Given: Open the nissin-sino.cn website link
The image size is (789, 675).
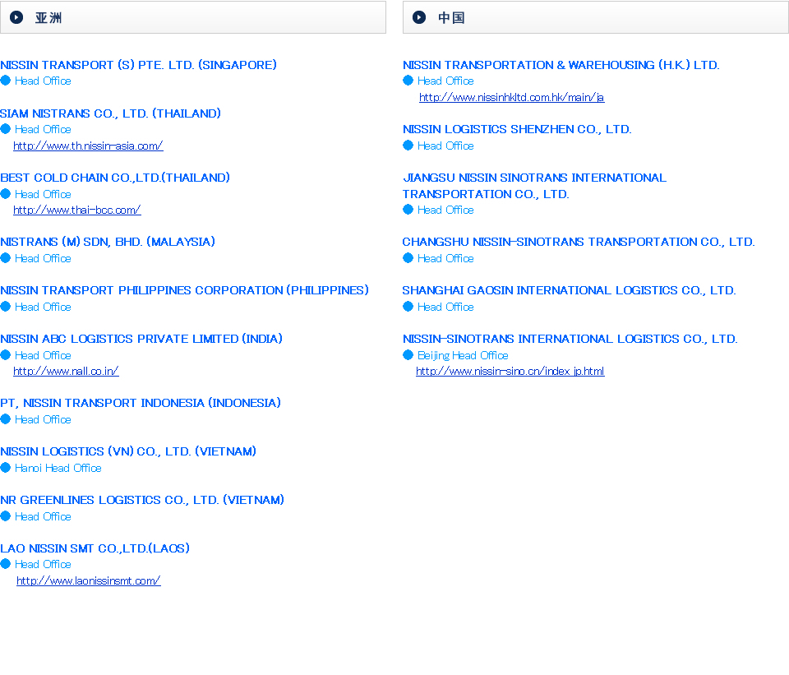Looking at the screenshot, I should tap(510, 372).
